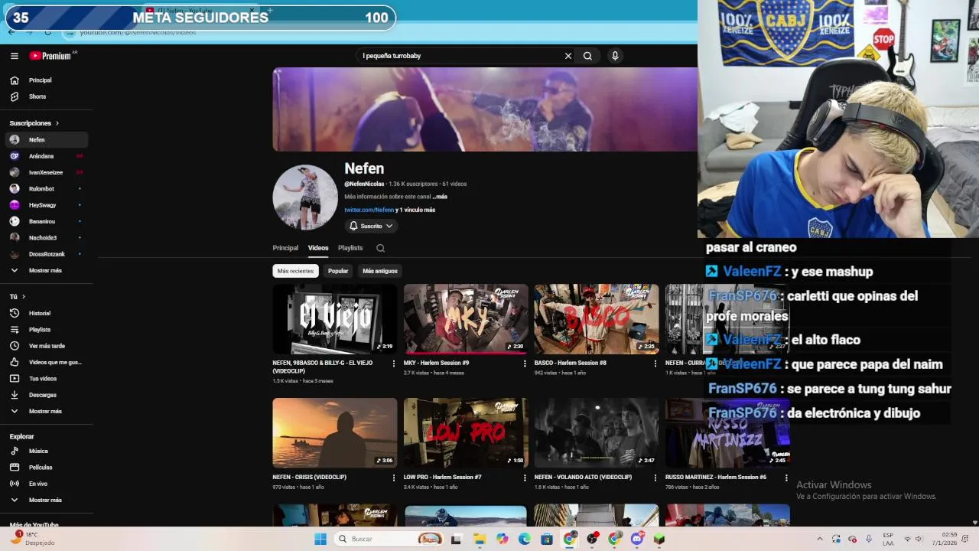This screenshot has height=551, width=979.
Task: Open DrossRotzank subscription channel
Action: [47, 254]
